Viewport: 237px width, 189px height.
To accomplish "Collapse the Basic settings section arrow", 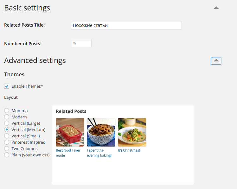I will click(x=216, y=8).
